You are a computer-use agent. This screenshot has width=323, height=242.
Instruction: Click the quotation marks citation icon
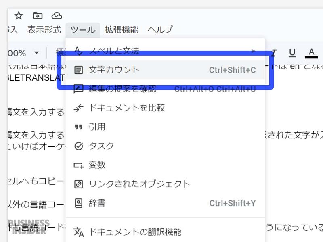click(x=78, y=127)
